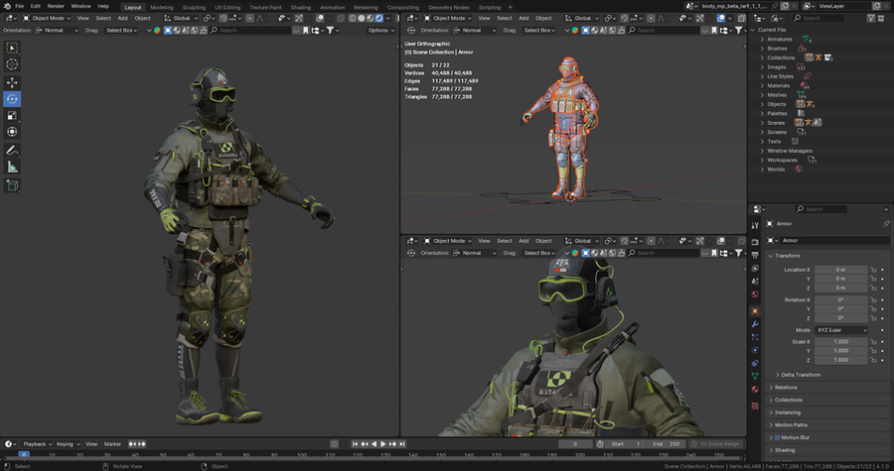Click the Location X value field

point(841,270)
